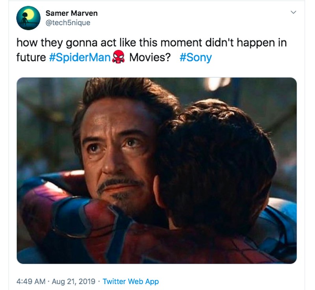Viewport: 315px width, 290px height.
Task: Visit the @tech5nique handle
Action: click(68, 23)
